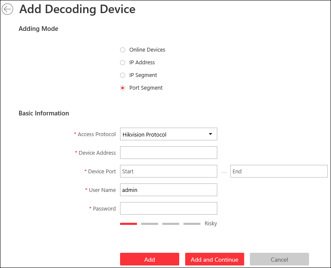Go back using the circled arrow icon
Image resolution: width=331 pixels, height=268 pixels.
pyautogui.click(x=8, y=9)
